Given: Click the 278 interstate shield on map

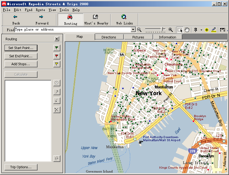Looking at the screenshot, I should pos(192,151).
